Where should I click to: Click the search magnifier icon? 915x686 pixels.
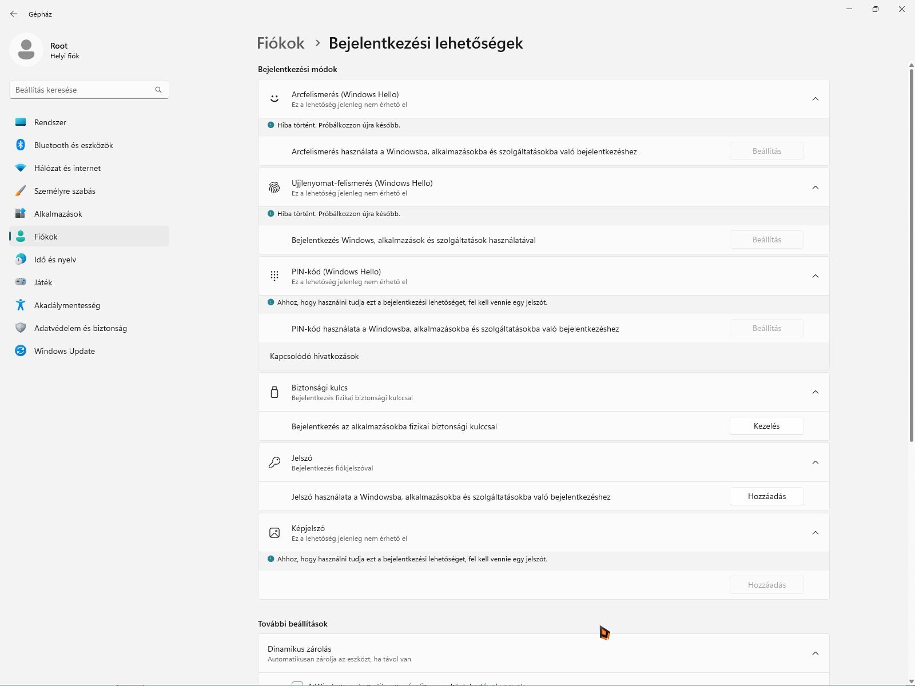(x=158, y=90)
